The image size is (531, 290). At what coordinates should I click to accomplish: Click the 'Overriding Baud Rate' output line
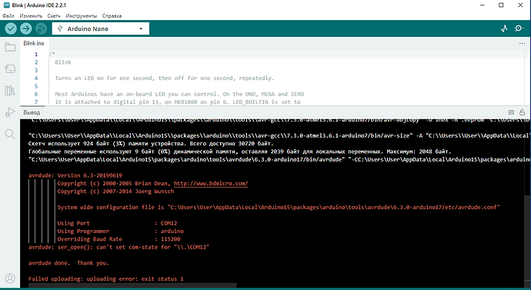point(119,239)
